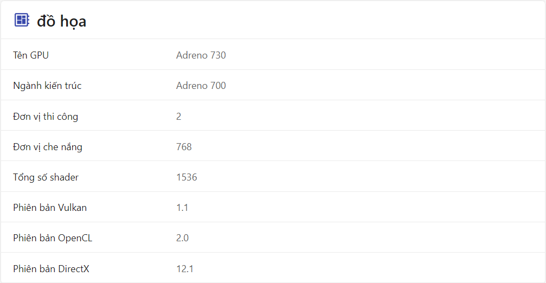Click the Đơn vị che nắng label

48,146
